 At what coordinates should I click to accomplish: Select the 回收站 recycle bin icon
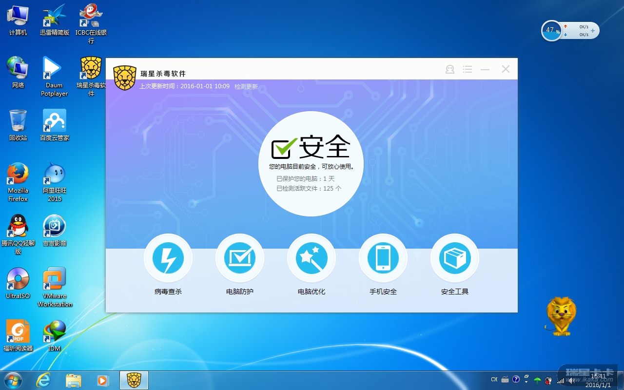[x=18, y=125]
